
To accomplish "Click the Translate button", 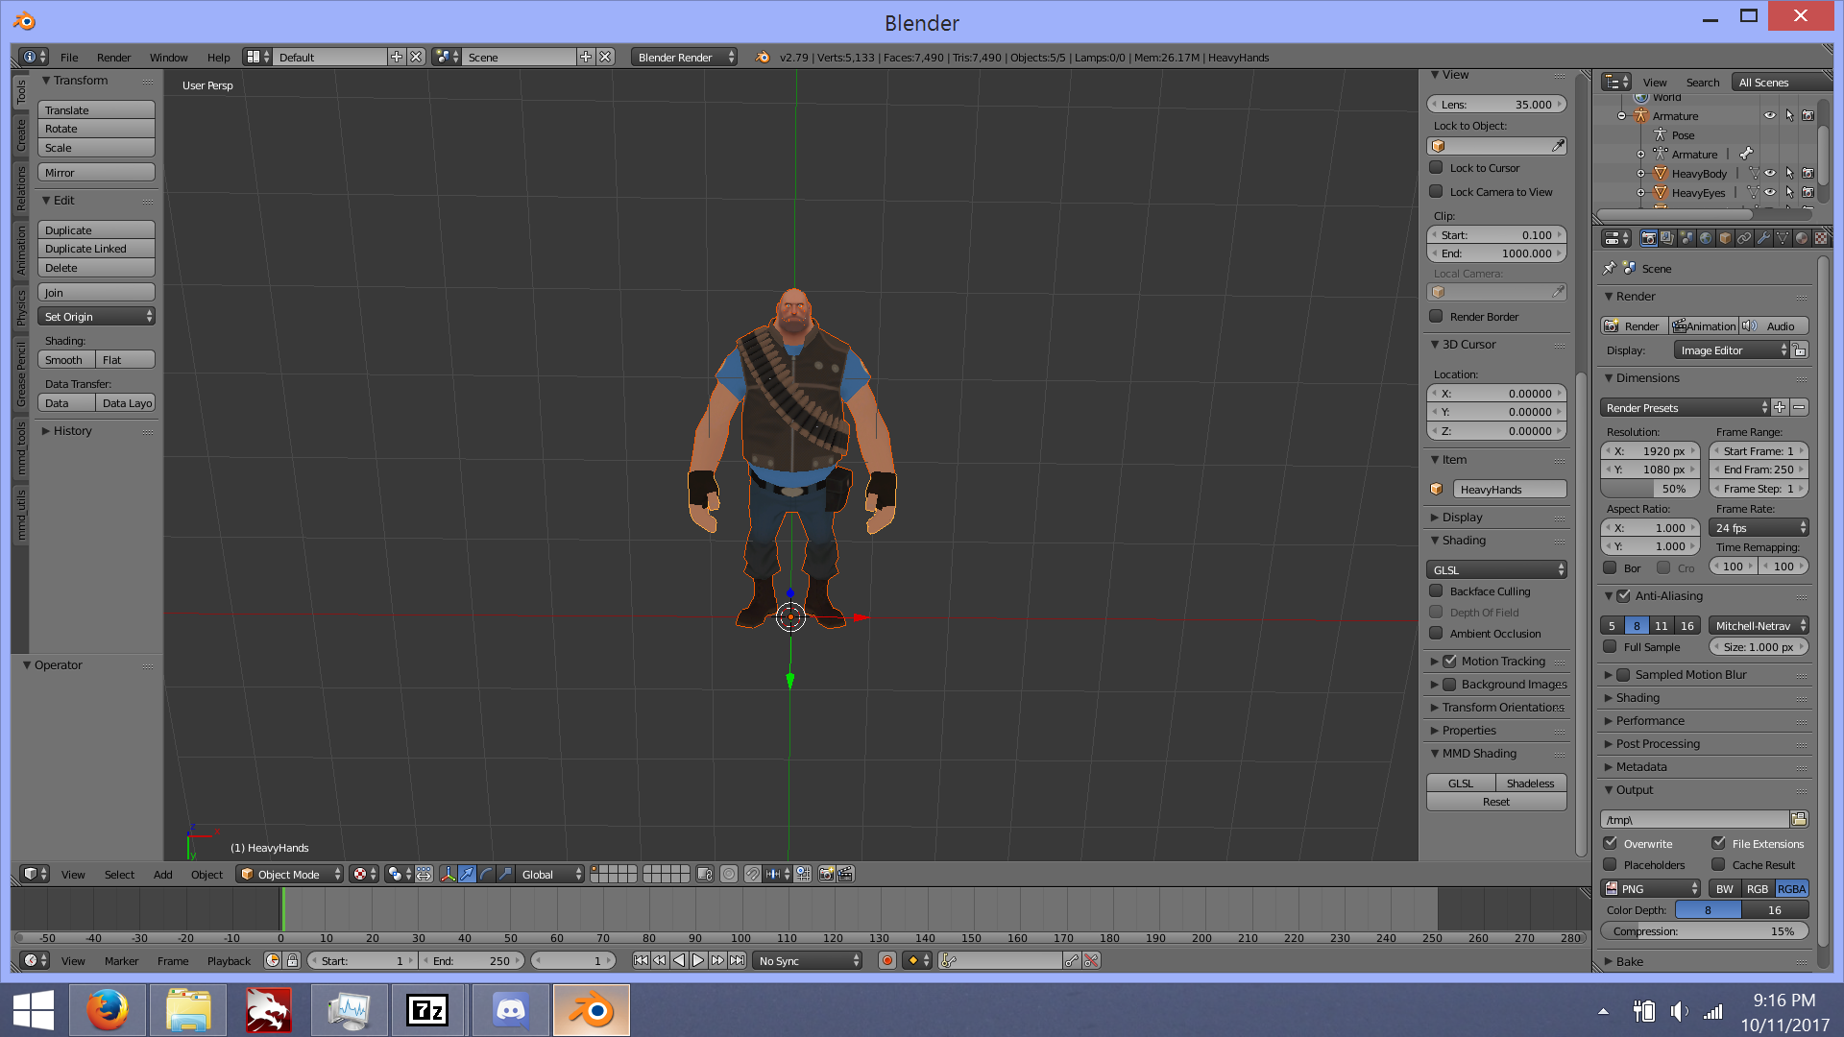I will tap(96, 109).
